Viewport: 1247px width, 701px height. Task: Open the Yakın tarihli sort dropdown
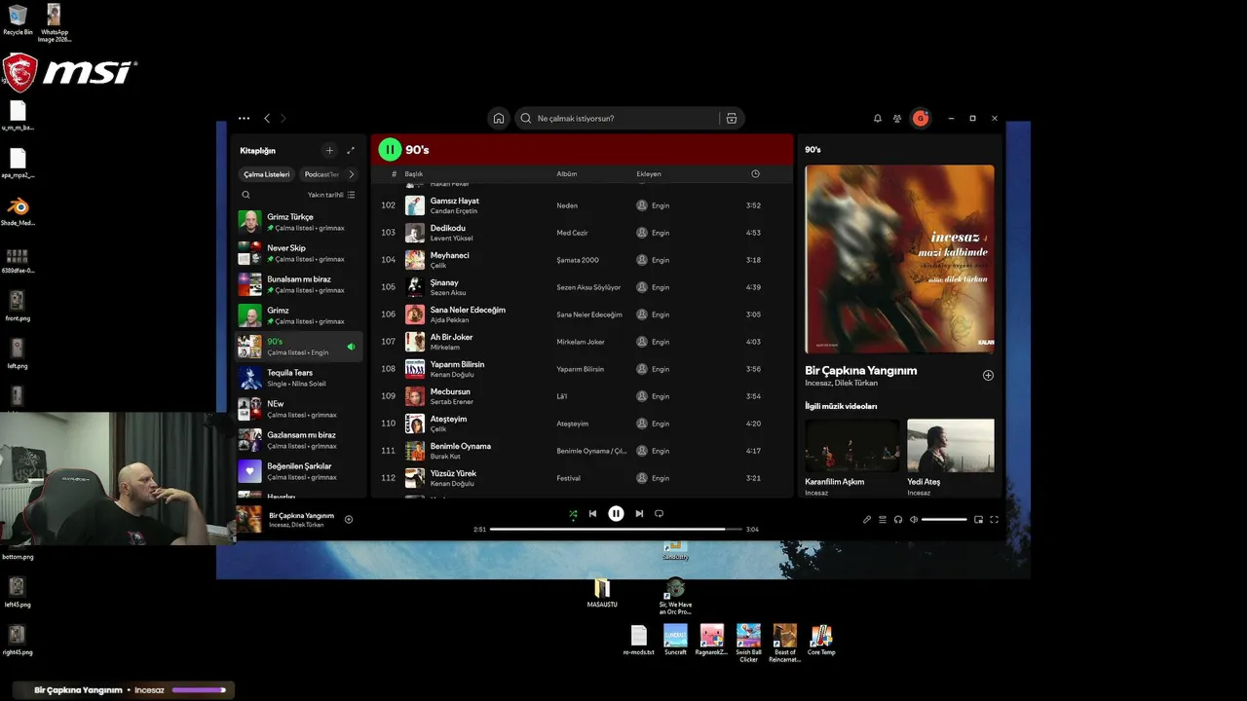(331, 195)
